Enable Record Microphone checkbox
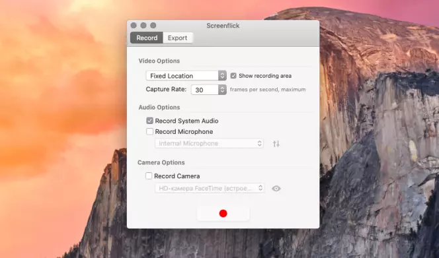Image resolution: width=439 pixels, height=258 pixels. 149,131
